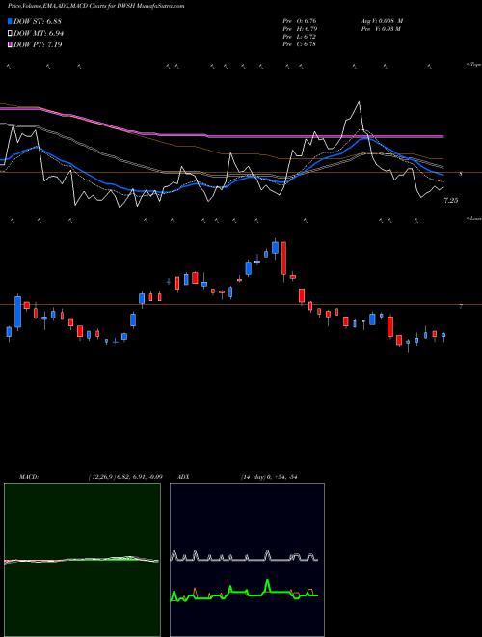Click the ADX '(14 day) 6, +54, -54' readout
Image resolution: width=482 pixels, height=637 pixels.
(268, 477)
